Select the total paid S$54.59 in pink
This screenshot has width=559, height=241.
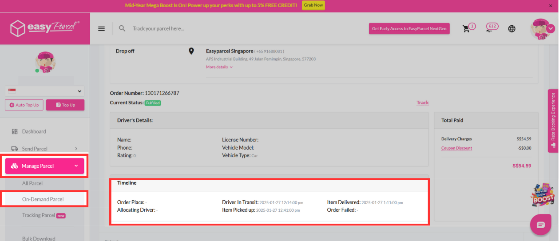522,166
